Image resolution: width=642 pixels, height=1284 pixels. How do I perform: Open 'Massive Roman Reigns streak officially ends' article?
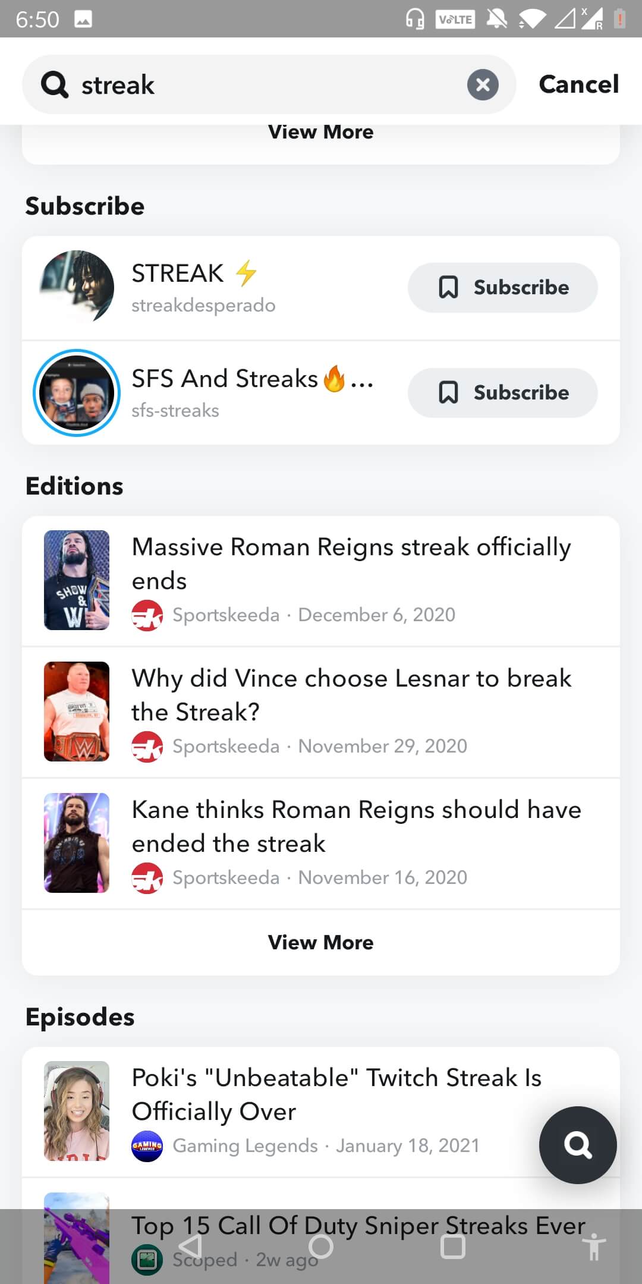[x=351, y=563]
